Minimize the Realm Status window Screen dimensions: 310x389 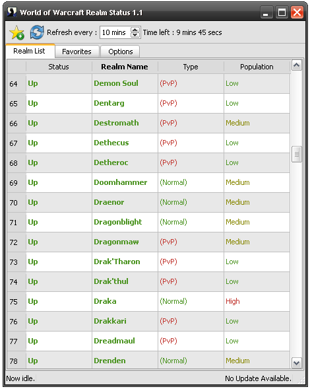(x=266, y=13)
